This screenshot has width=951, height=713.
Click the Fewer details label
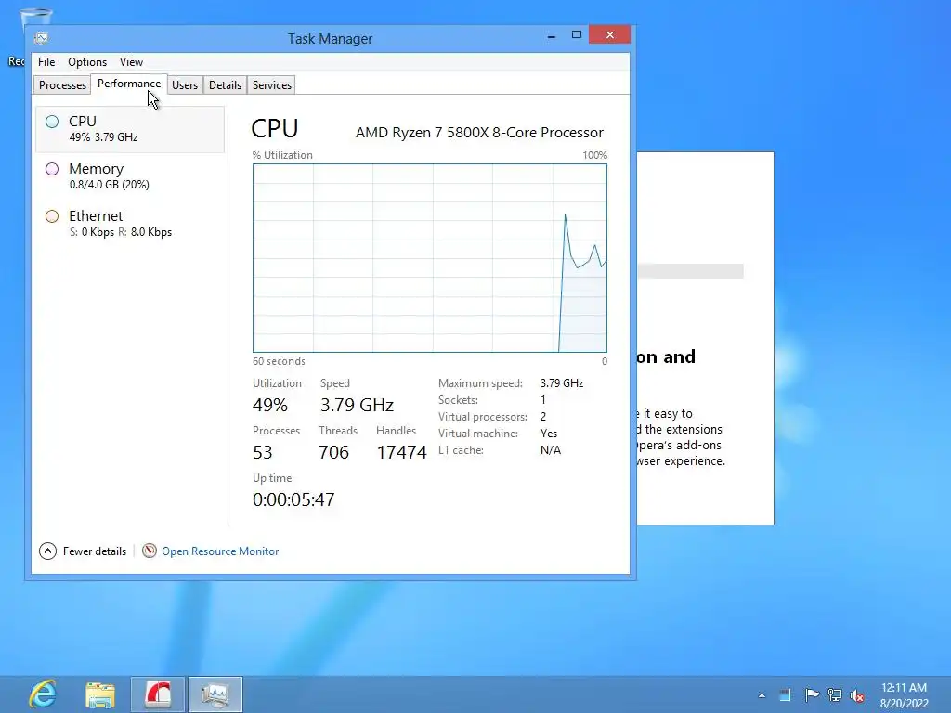click(x=95, y=551)
